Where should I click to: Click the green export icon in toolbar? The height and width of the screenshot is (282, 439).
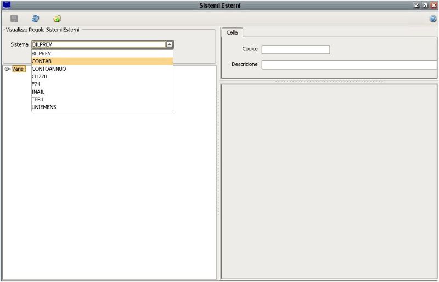click(x=57, y=19)
